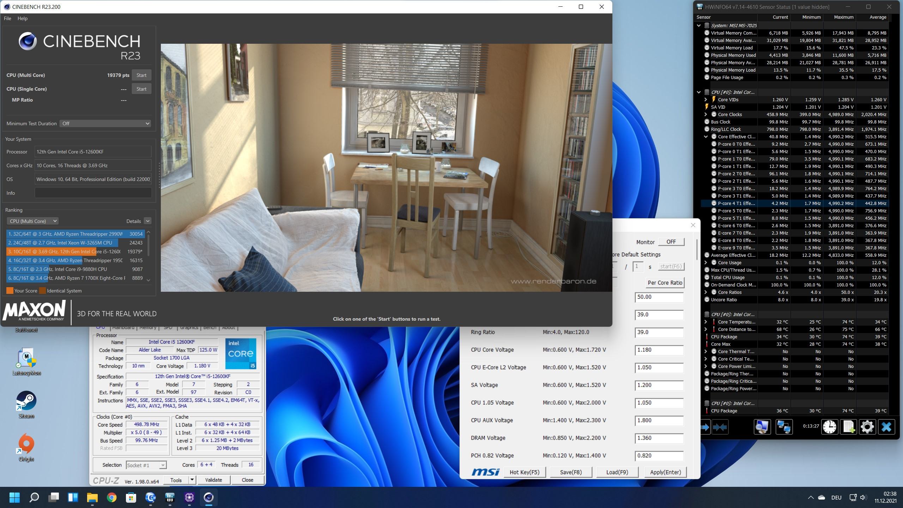Viewport: 903px width, 508px height.
Task: Start the CPU Multi Core test
Action: tap(141, 75)
